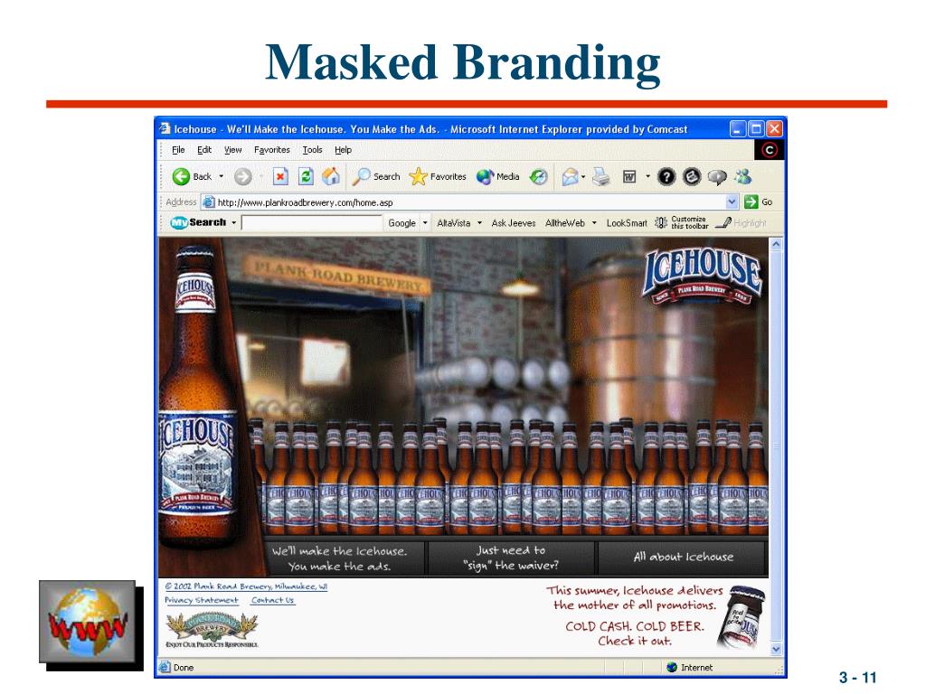Open the Search pane from toolbar

click(x=376, y=176)
